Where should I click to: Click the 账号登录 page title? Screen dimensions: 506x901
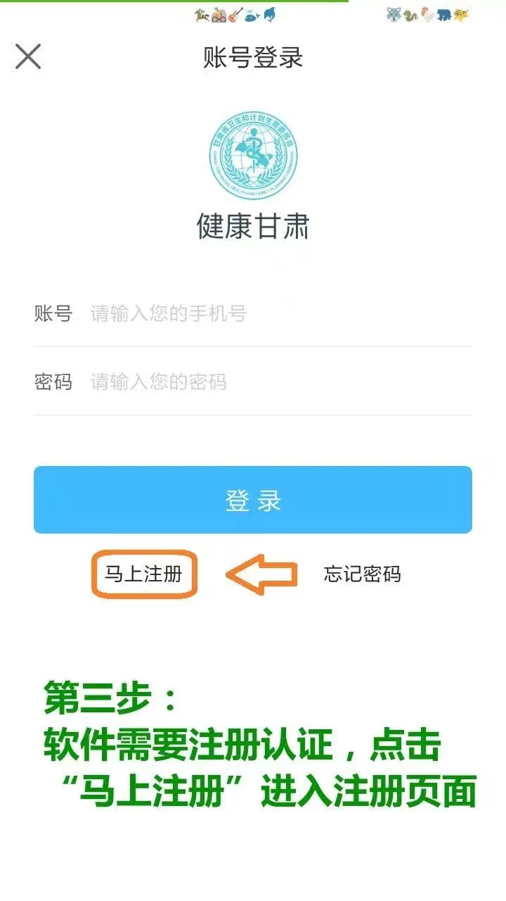[253, 57]
